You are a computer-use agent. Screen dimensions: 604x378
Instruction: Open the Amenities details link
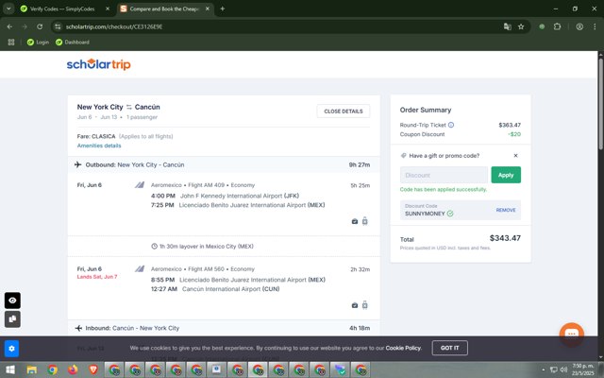99,146
